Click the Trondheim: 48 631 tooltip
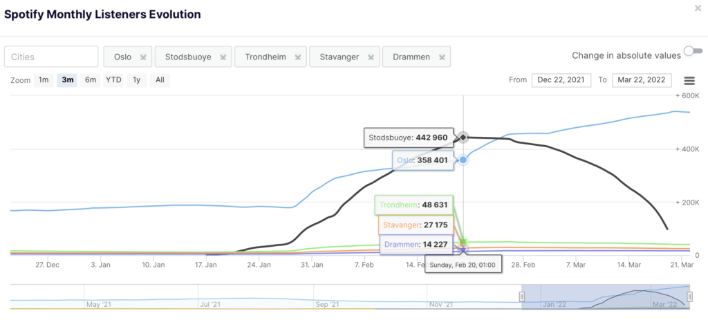708x320 pixels. tap(413, 205)
